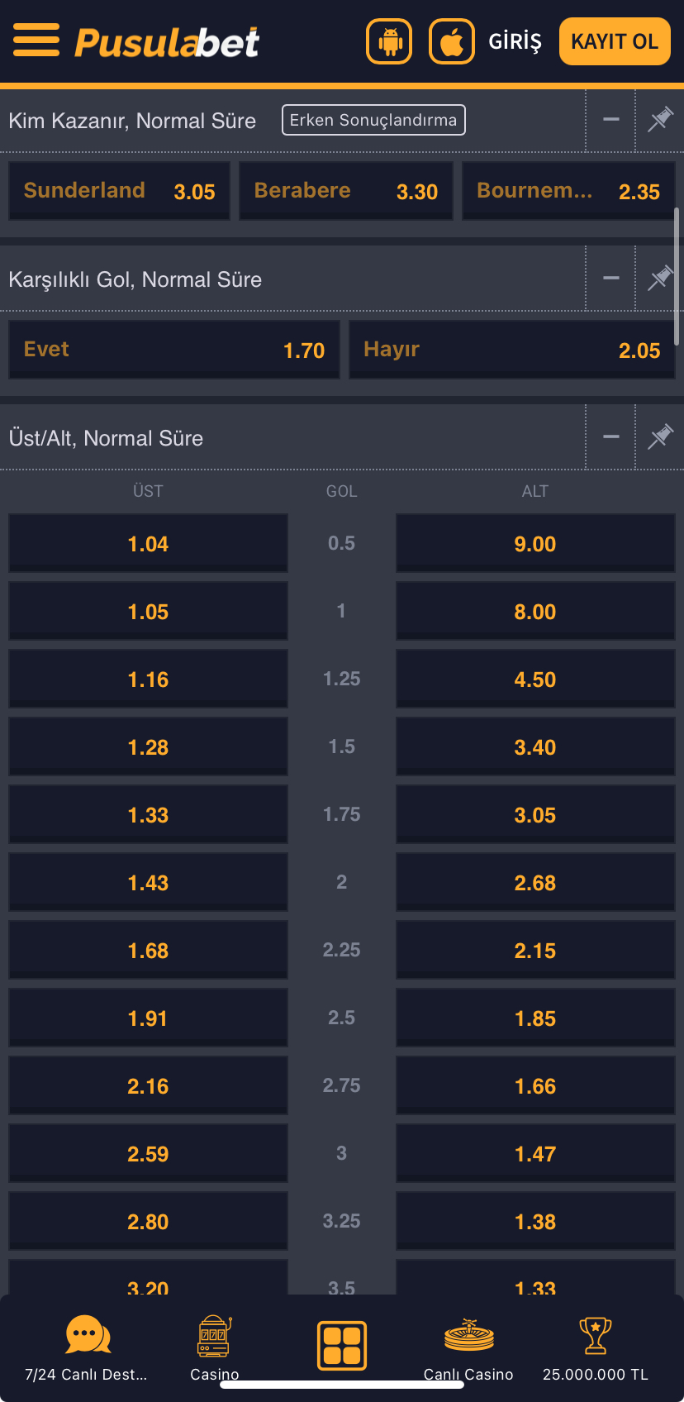Collapse Üst/Alt, Normal Süre section

pyautogui.click(x=610, y=437)
